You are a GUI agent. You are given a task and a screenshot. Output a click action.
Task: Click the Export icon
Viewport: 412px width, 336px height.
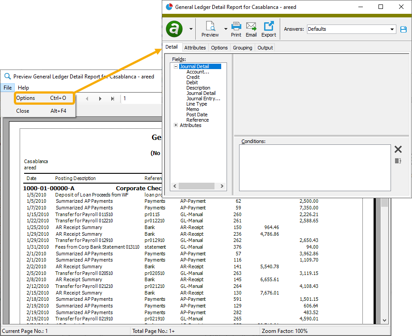269,29
